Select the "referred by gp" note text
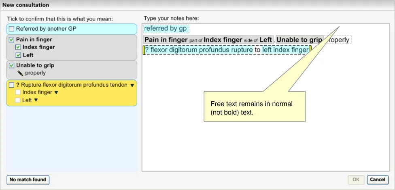 pyautogui.click(x=166, y=29)
